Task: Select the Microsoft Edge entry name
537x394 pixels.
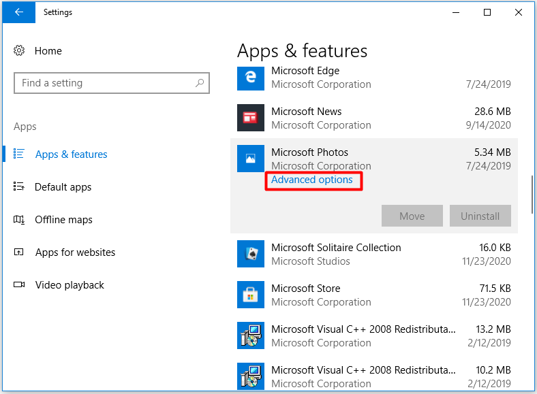Action: pos(305,71)
